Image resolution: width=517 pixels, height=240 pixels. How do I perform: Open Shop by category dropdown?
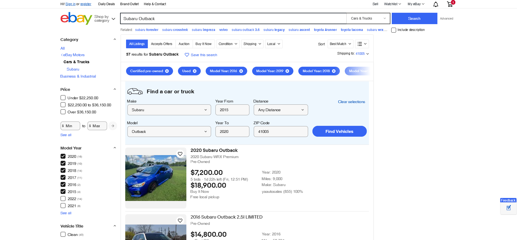click(105, 19)
